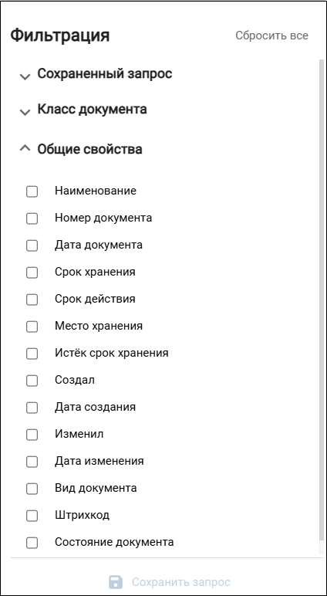Collapse the Общие свойства section

click(x=25, y=148)
